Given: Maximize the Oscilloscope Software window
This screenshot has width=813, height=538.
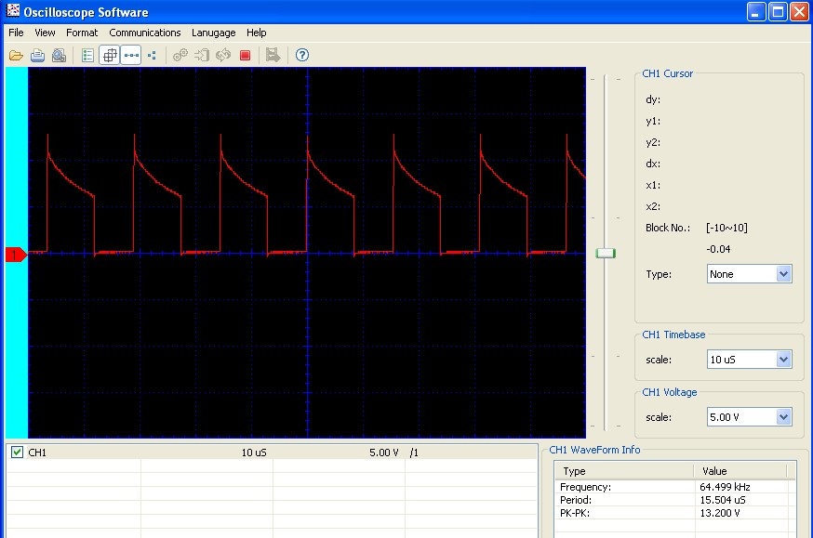Looking at the screenshot, I should [x=778, y=11].
